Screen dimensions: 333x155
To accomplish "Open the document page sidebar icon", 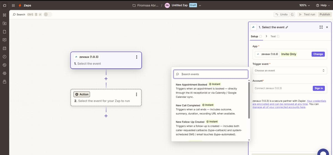I will 4,32.
